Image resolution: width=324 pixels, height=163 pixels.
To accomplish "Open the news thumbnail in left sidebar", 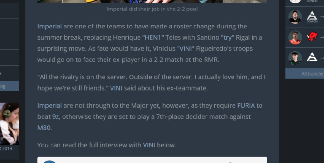I will click(x=10, y=123).
